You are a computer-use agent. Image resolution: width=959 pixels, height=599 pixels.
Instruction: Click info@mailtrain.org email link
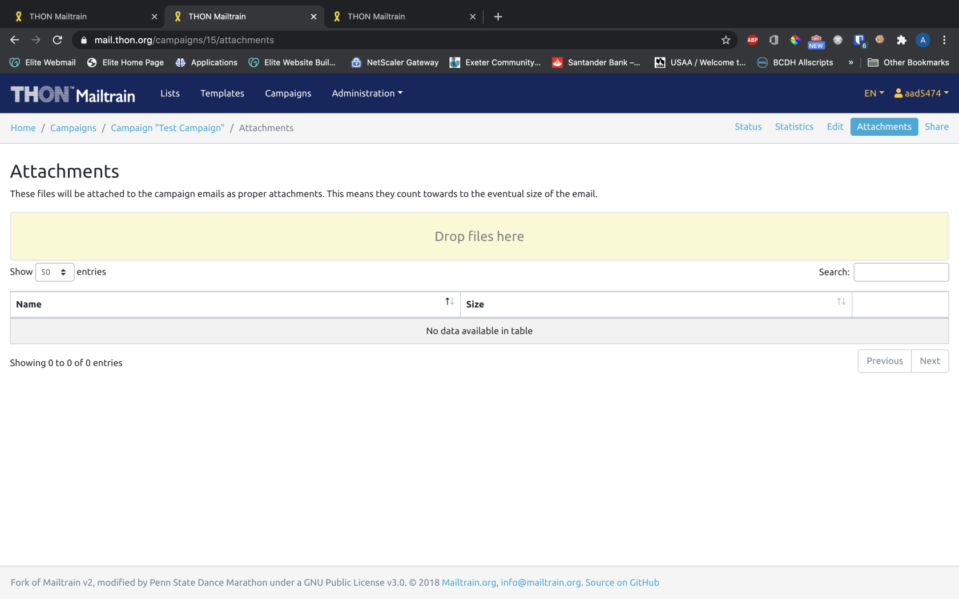(x=541, y=582)
